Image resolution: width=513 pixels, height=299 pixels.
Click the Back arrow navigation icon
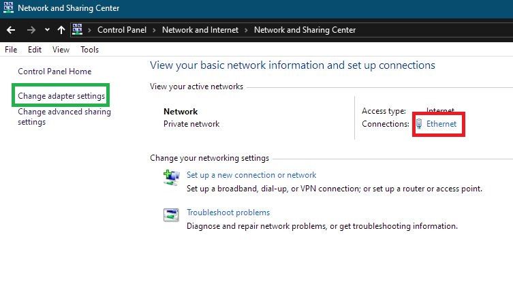11,30
